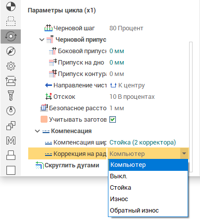Image resolution: width=200 pixels, height=219 pixels.
Task: Click the Параметры цикла (x1) heading
Action: point(62,10)
